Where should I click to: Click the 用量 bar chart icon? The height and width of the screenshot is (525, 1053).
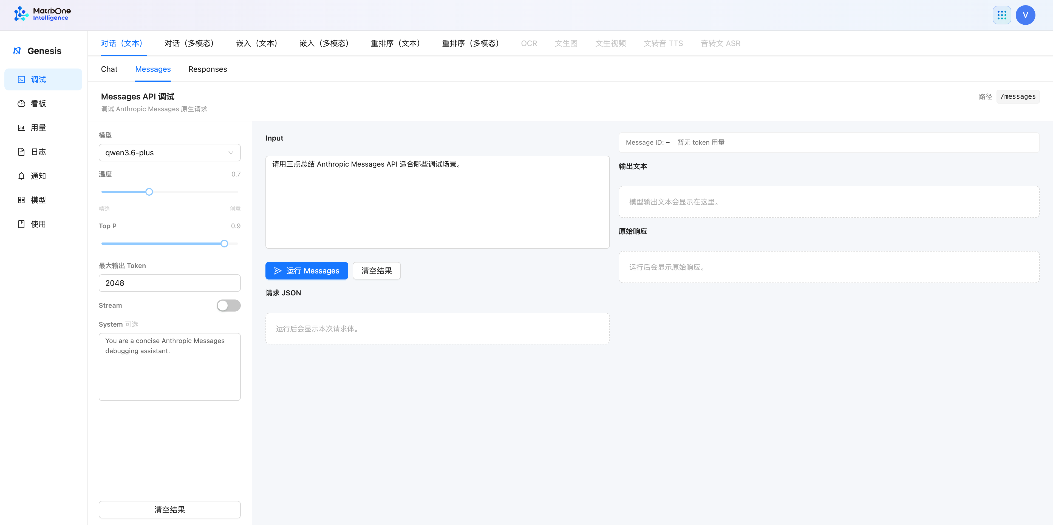(x=21, y=128)
